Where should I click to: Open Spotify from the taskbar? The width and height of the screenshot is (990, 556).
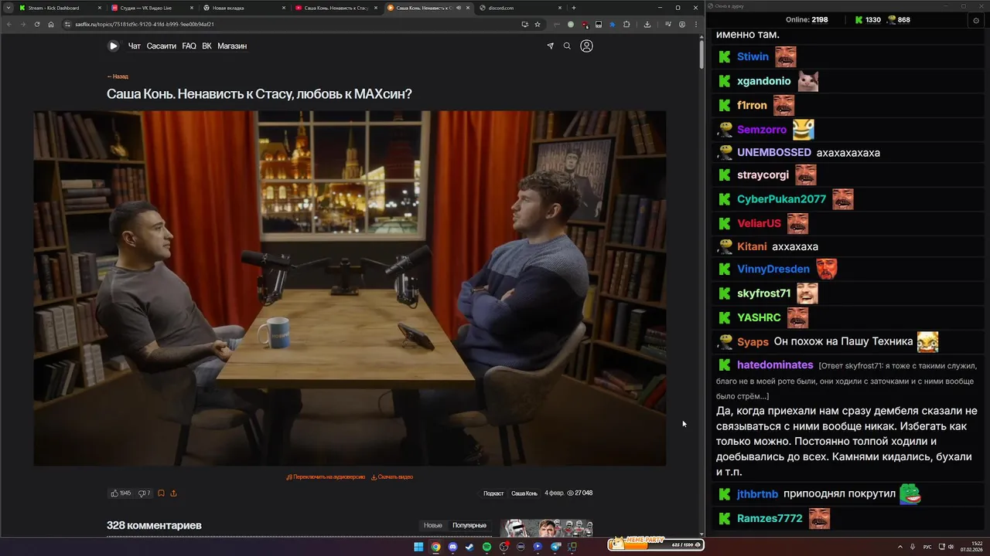point(486,547)
